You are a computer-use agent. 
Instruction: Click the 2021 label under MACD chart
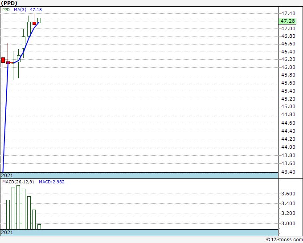7,232
